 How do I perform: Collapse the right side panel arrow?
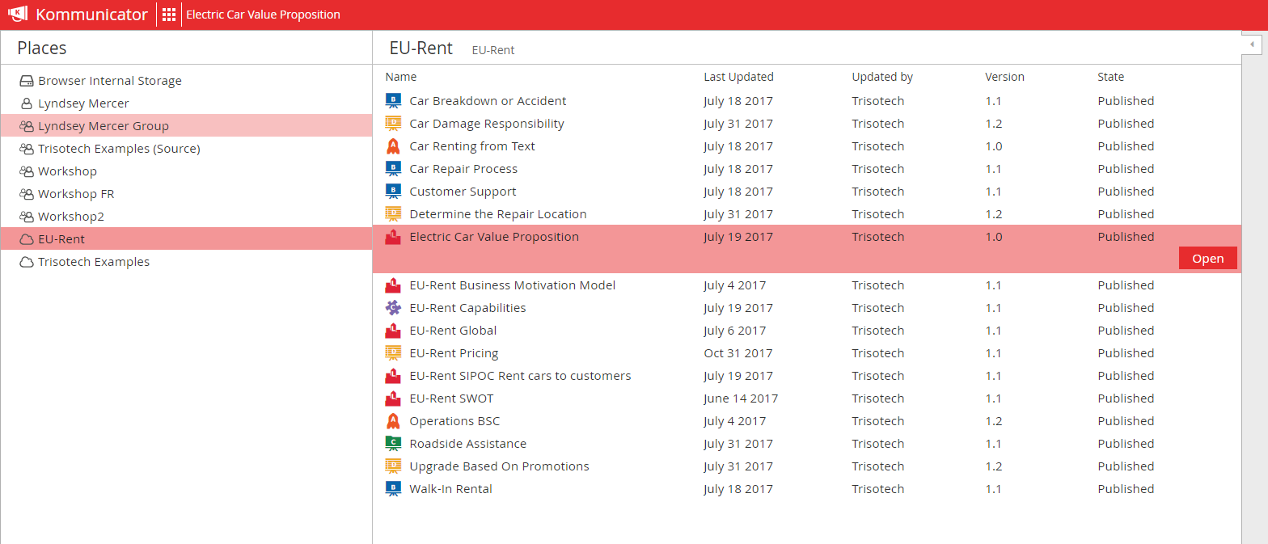[1252, 44]
